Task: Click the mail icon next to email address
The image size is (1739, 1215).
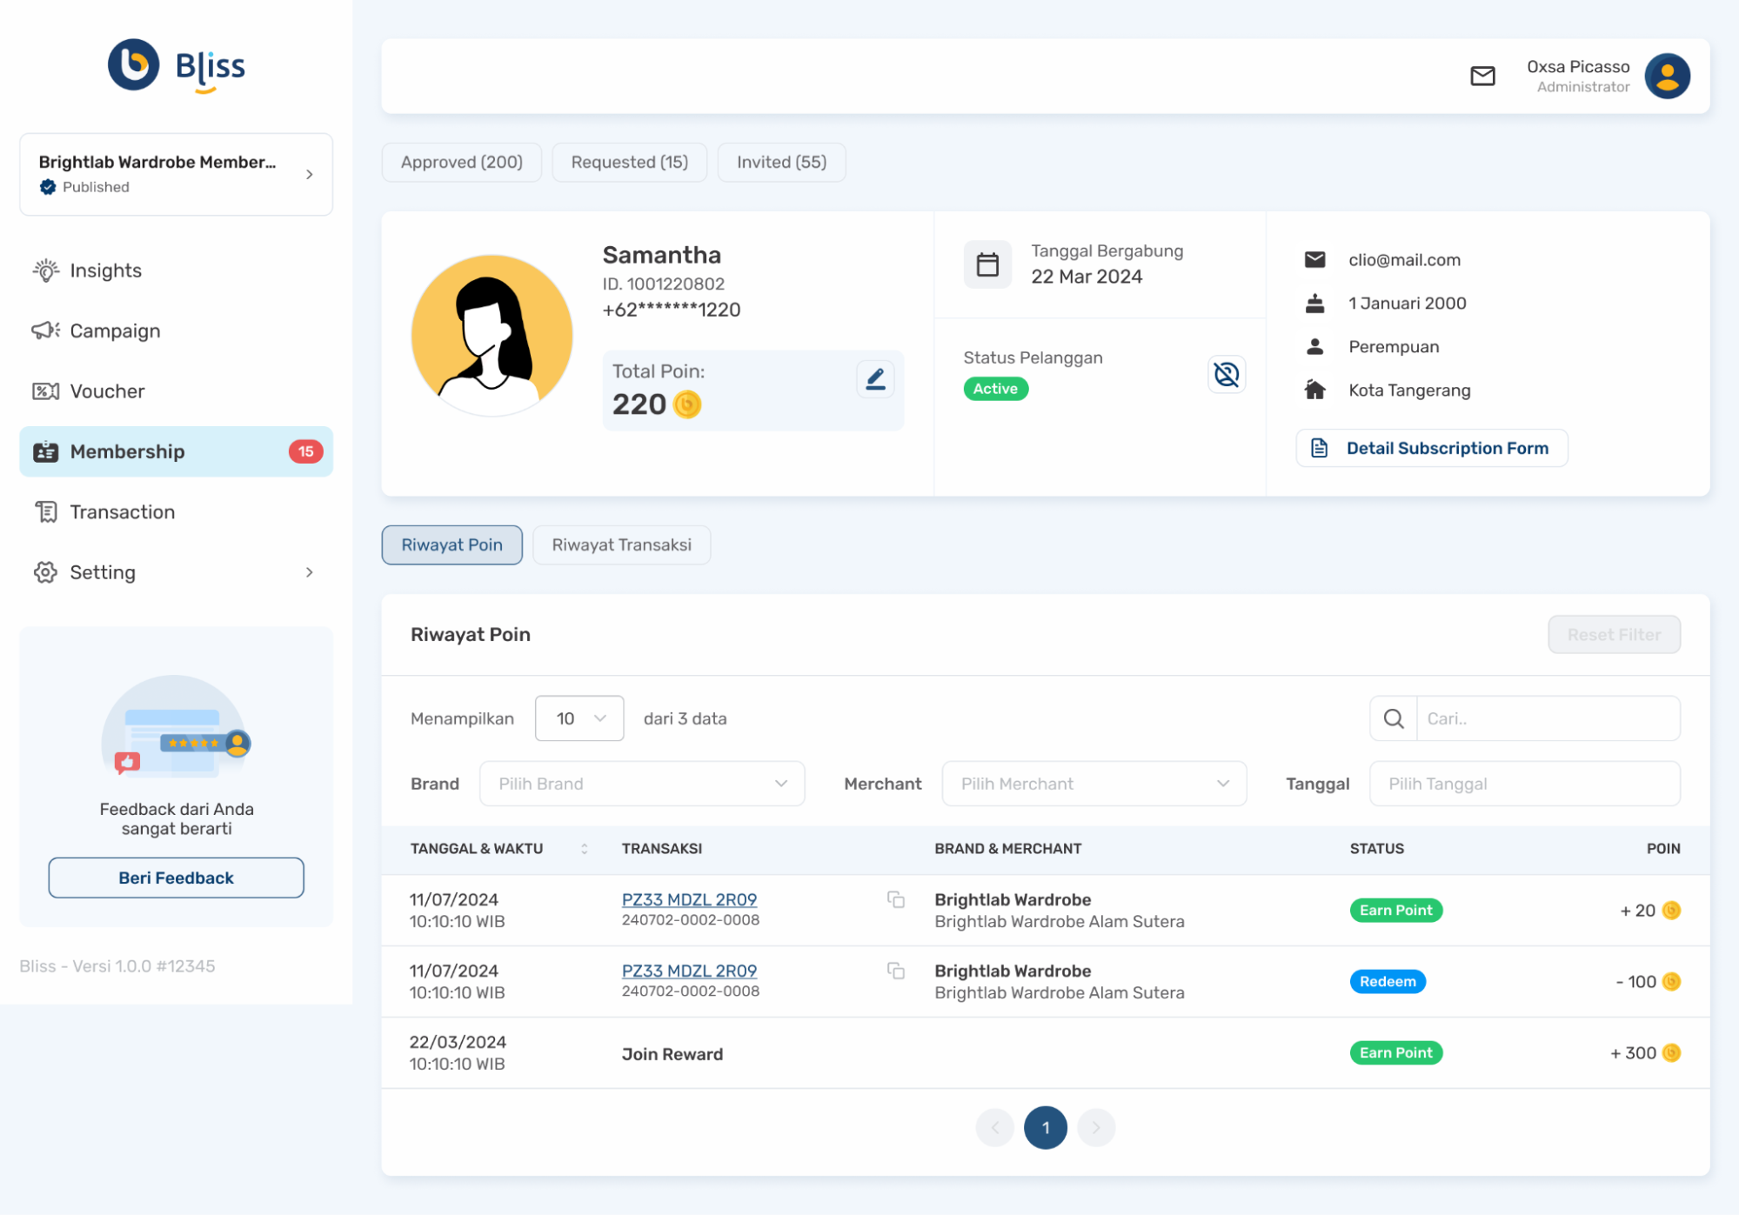Action: pos(1314,260)
